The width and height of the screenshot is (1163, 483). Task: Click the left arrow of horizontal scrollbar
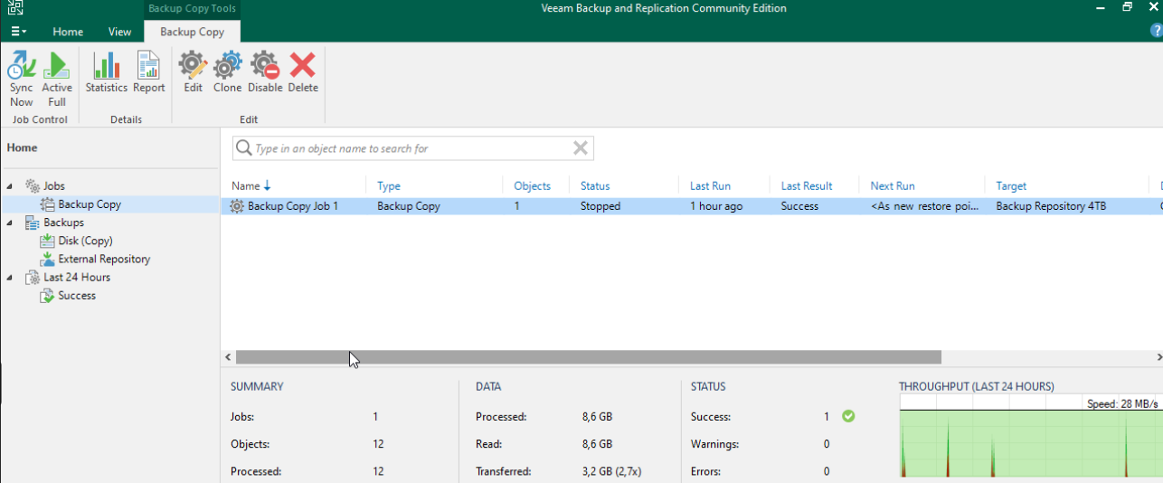point(228,357)
